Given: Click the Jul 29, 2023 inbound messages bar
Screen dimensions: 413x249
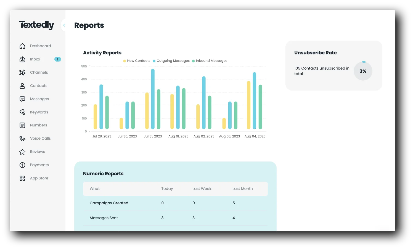Looking at the screenshot, I should point(107,112).
